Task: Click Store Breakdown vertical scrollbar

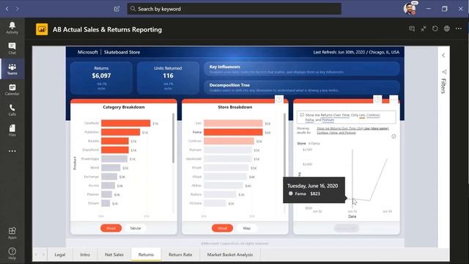Action: pos(284,145)
